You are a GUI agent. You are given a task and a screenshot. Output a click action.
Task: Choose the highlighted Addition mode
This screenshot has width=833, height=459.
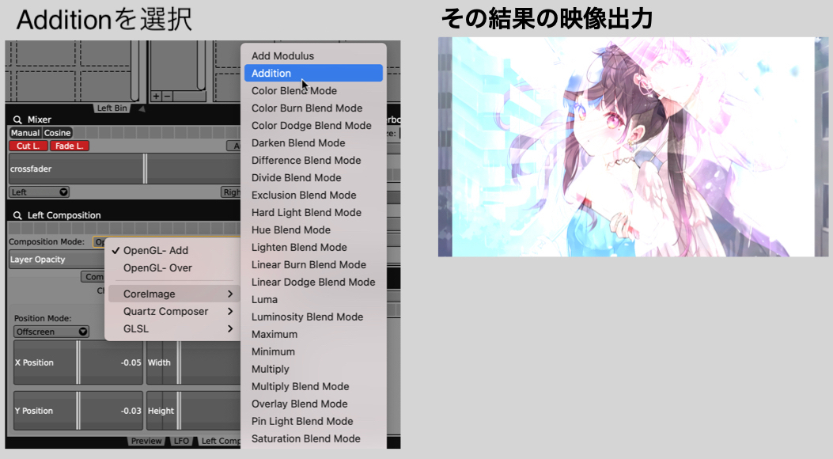pos(313,74)
